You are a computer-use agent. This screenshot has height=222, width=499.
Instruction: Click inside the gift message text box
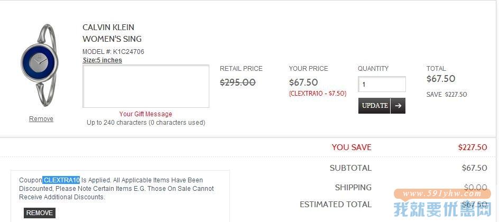coord(146,86)
